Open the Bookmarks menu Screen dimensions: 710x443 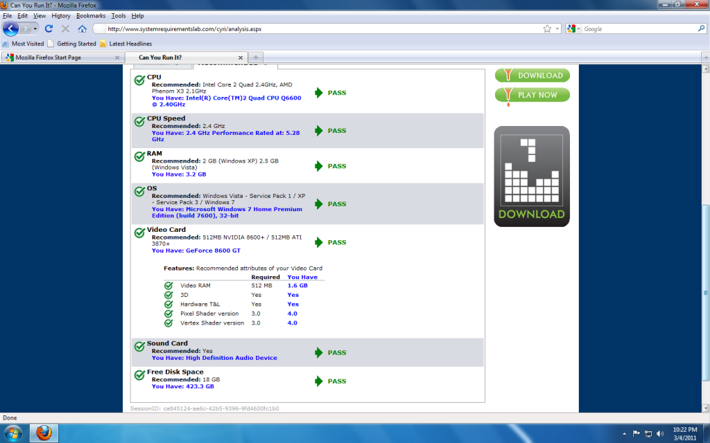click(x=91, y=16)
